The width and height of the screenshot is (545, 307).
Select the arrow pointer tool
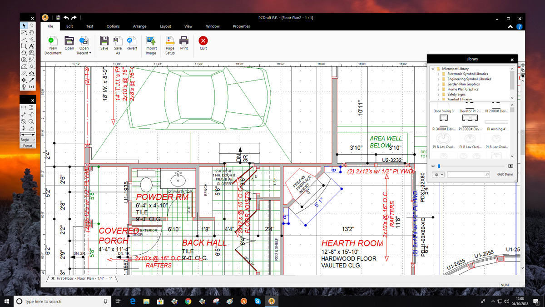(24, 26)
